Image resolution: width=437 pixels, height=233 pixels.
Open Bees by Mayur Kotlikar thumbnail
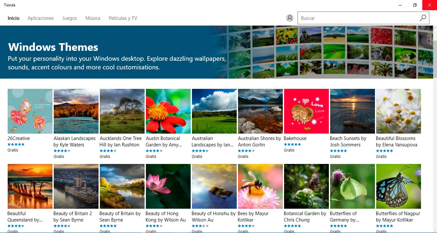[x=260, y=186]
